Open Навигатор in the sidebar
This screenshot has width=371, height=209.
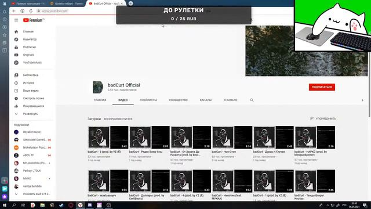pos(30,39)
